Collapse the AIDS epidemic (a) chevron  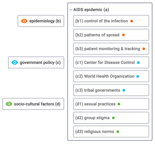(71, 10)
